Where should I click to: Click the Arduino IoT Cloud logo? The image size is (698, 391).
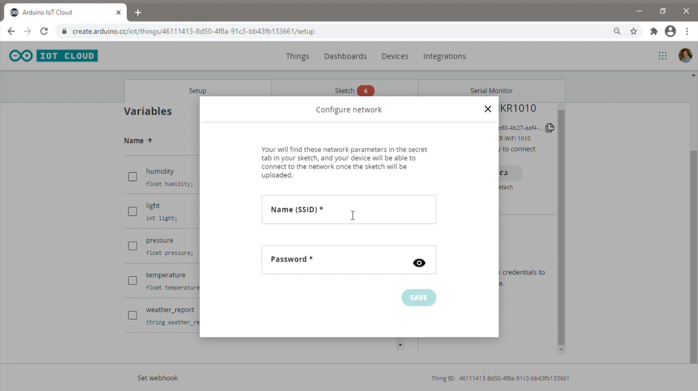(x=53, y=56)
